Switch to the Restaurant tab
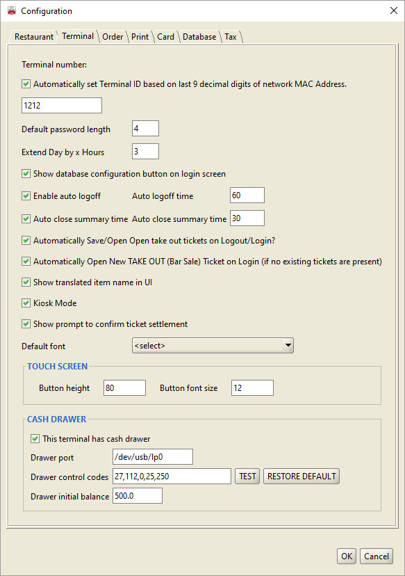 [34, 37]
